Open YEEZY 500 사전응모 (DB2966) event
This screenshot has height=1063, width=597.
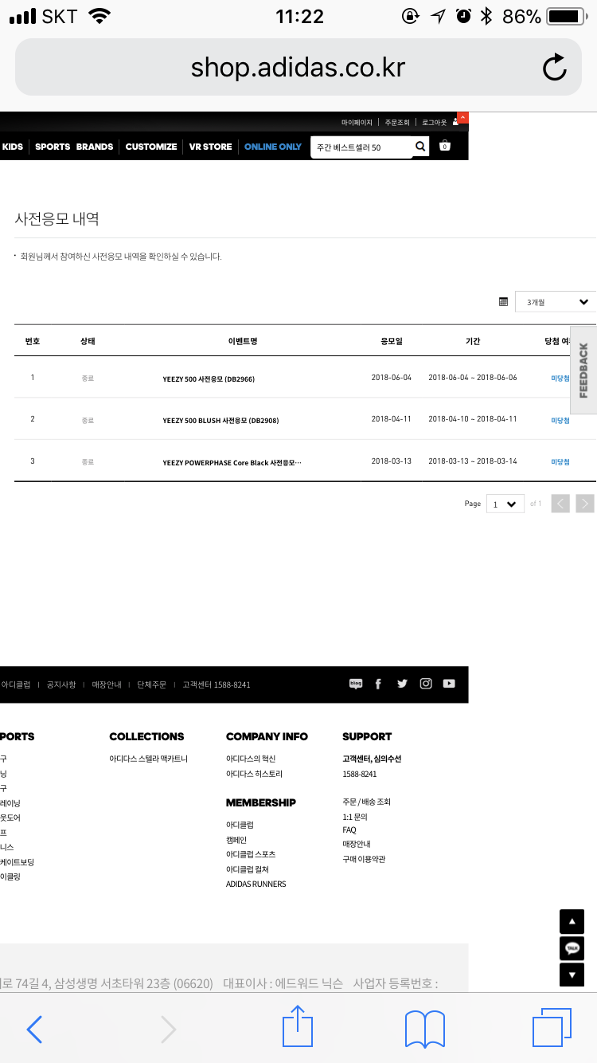(209, 379)
